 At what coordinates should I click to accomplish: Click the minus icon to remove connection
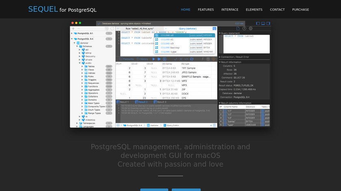tap(78, 29)
